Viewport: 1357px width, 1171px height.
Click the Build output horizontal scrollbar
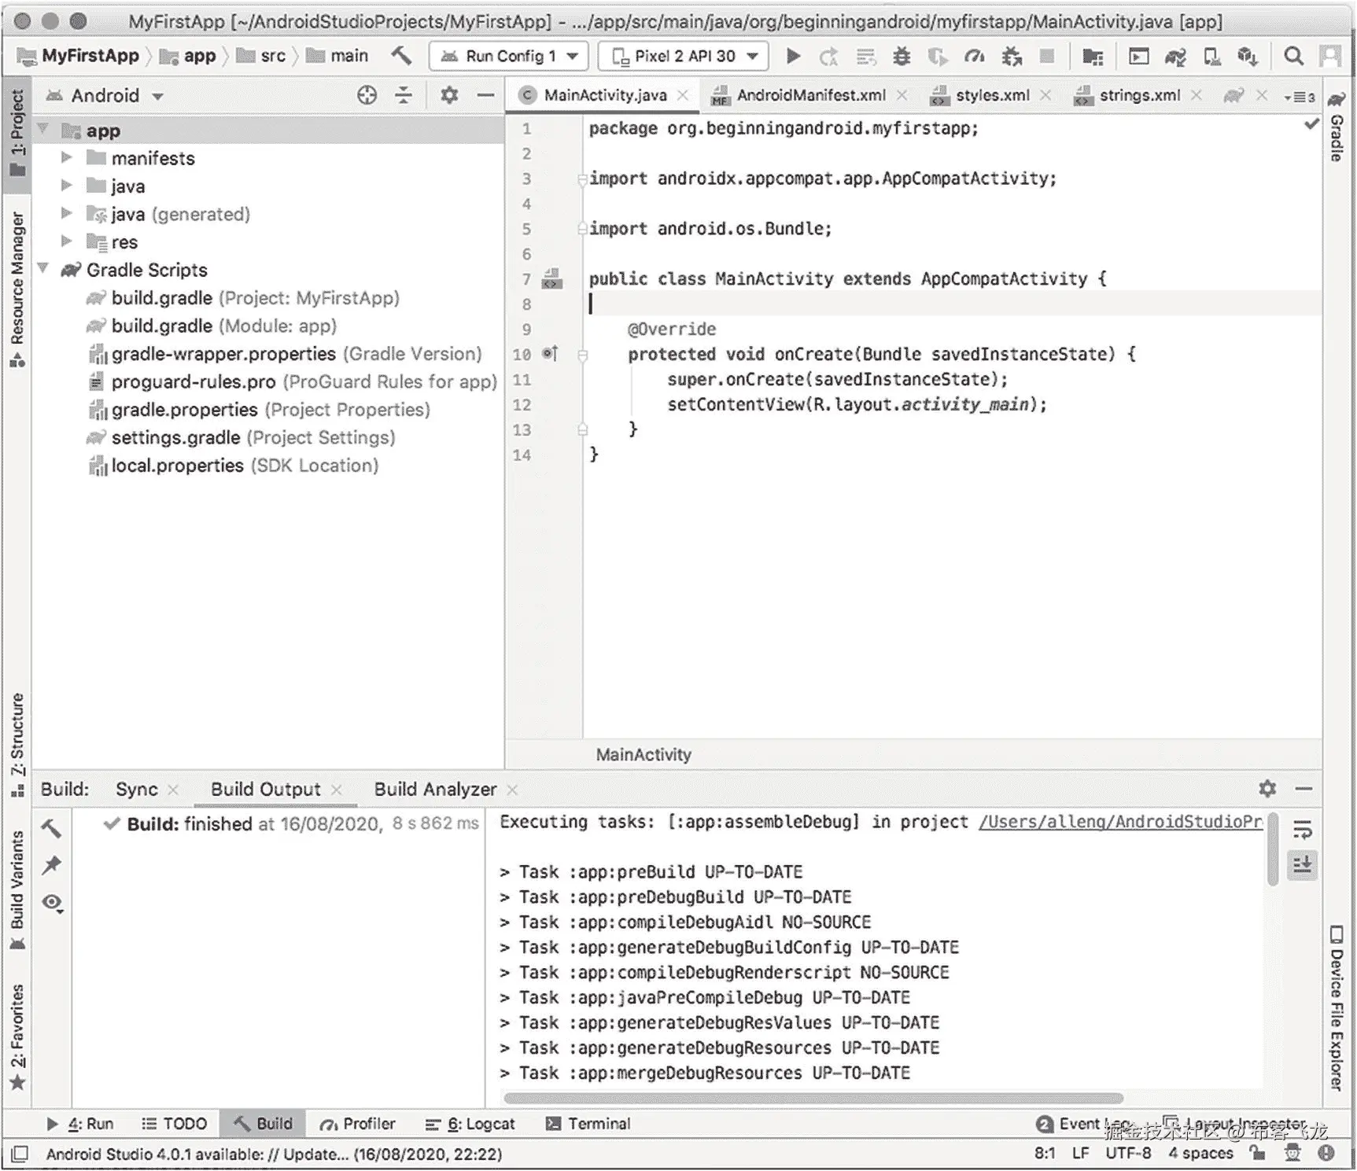(813, 1098)
